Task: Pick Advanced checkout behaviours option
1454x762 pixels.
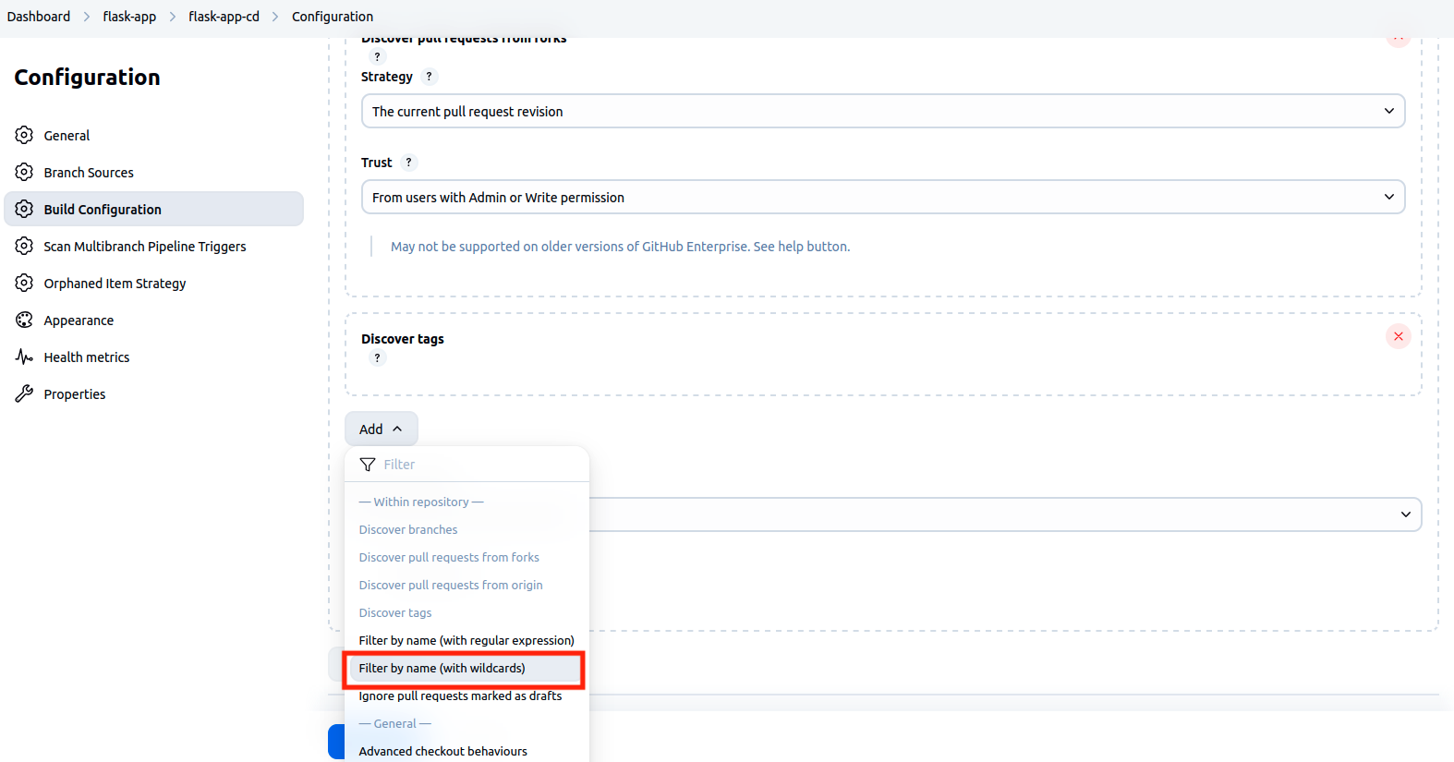Action: [442, 751]
